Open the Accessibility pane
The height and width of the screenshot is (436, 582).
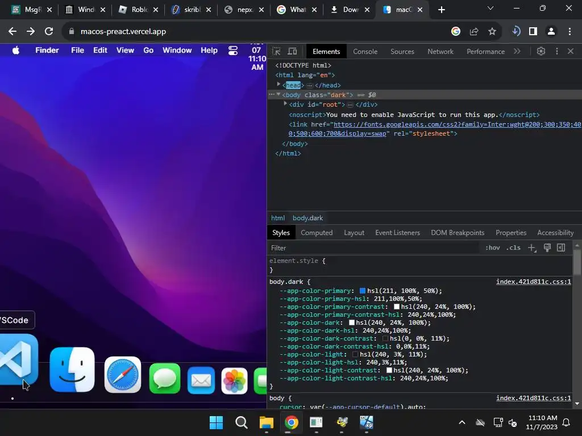pyautogui.click(x=555, y=232)
